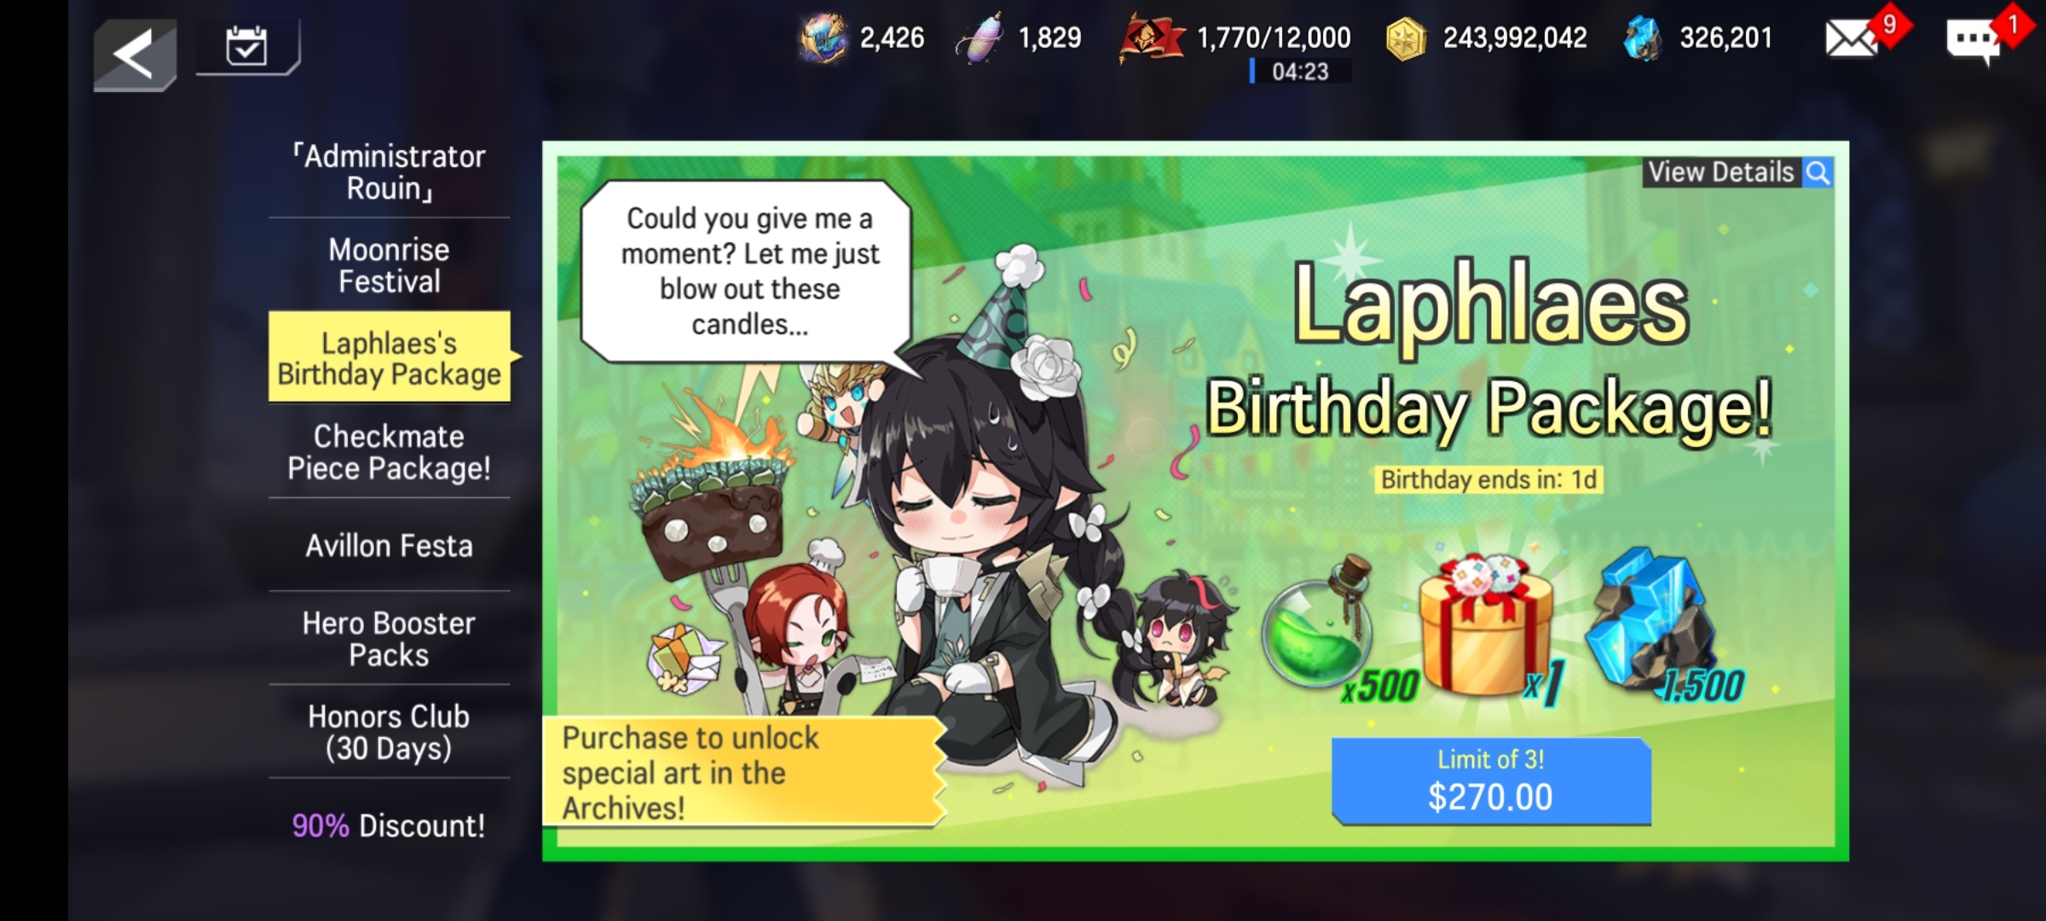Tap the red energy flag icon
This screenshot has width=2046, height=921.
[x=1150, y=39]
